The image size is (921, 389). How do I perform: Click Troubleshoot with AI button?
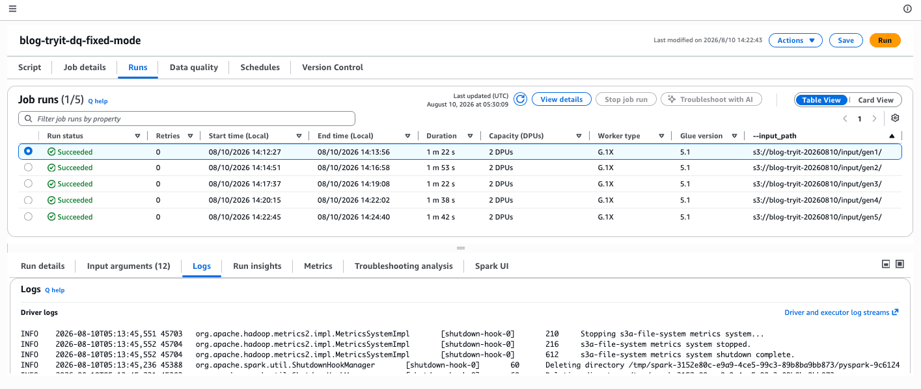(711, 99)
